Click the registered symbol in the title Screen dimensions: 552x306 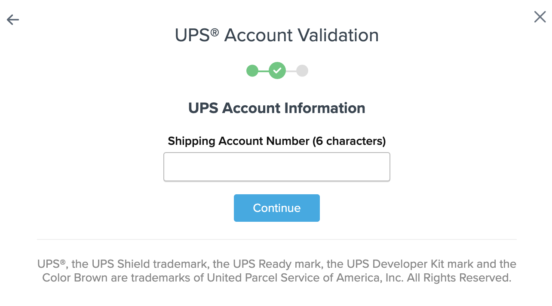coord(215,32)
